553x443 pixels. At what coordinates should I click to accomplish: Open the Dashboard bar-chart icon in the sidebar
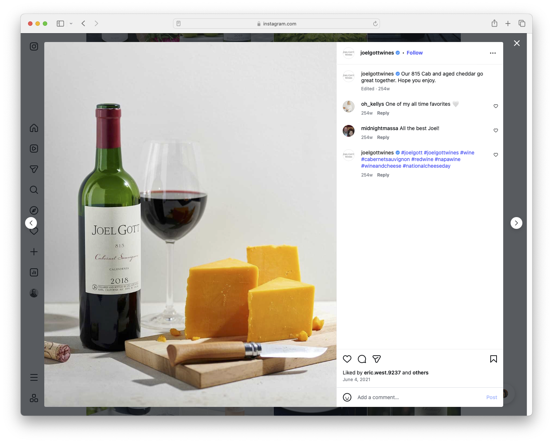tap(34, 272)
